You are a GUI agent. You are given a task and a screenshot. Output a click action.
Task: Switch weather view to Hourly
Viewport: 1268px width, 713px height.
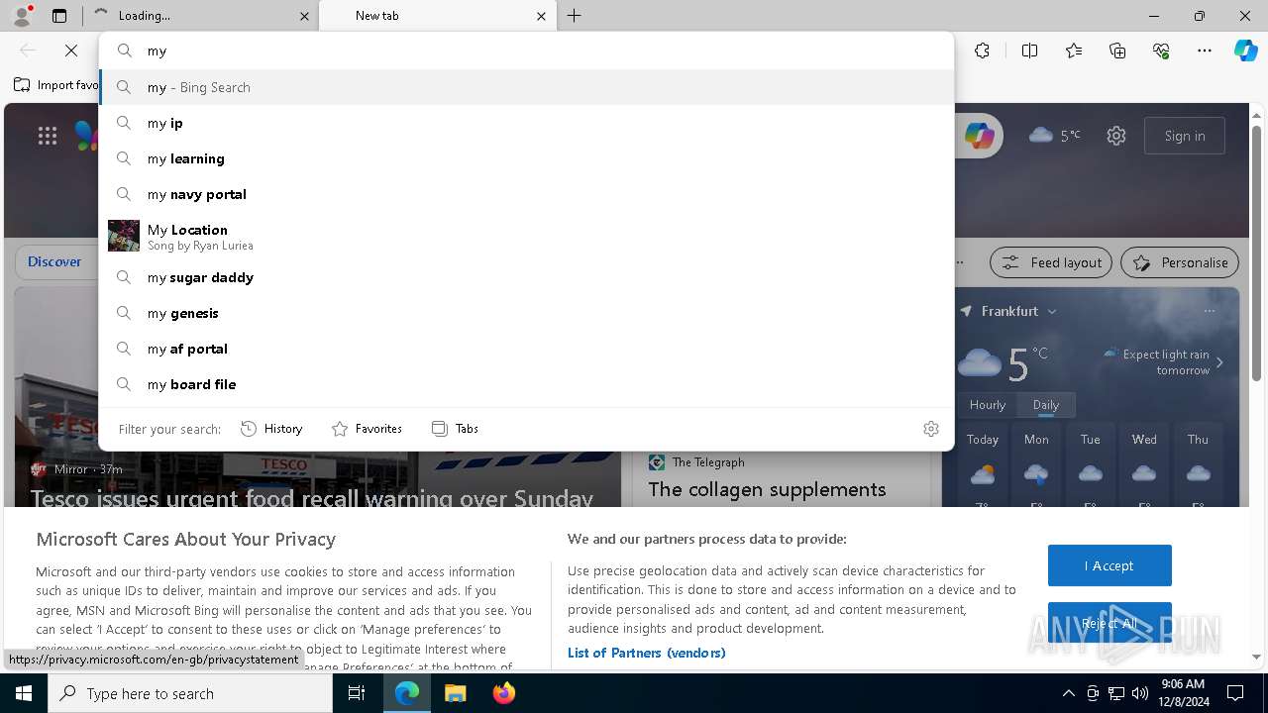(x=988, y=405)
